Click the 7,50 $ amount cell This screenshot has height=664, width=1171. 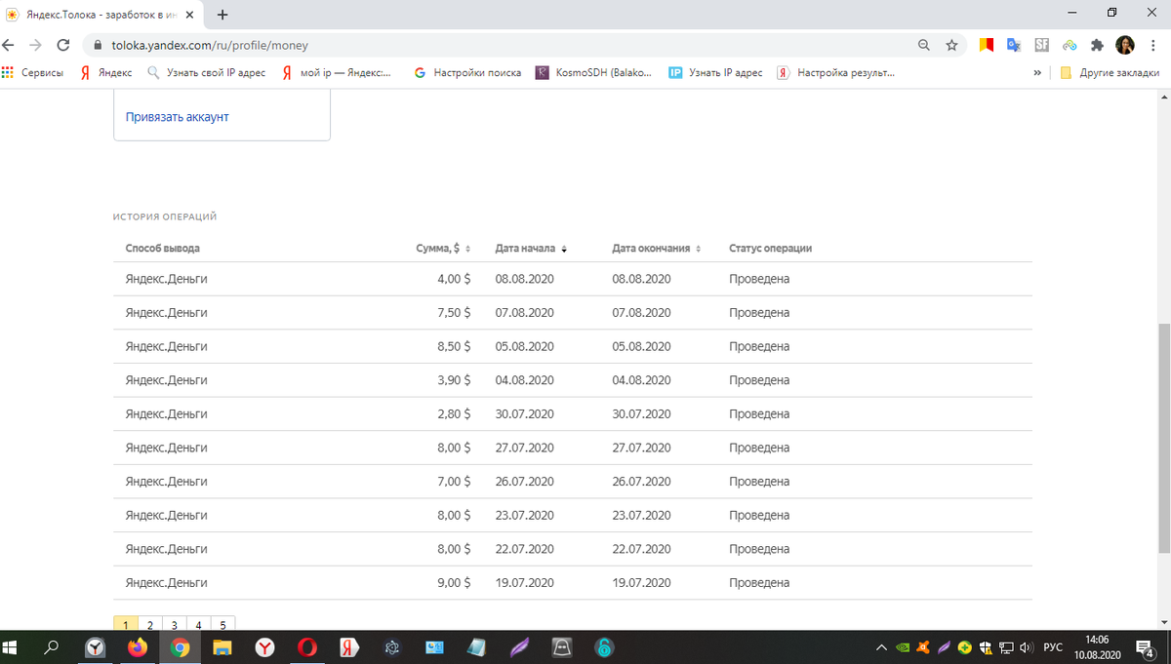[454, 313]
